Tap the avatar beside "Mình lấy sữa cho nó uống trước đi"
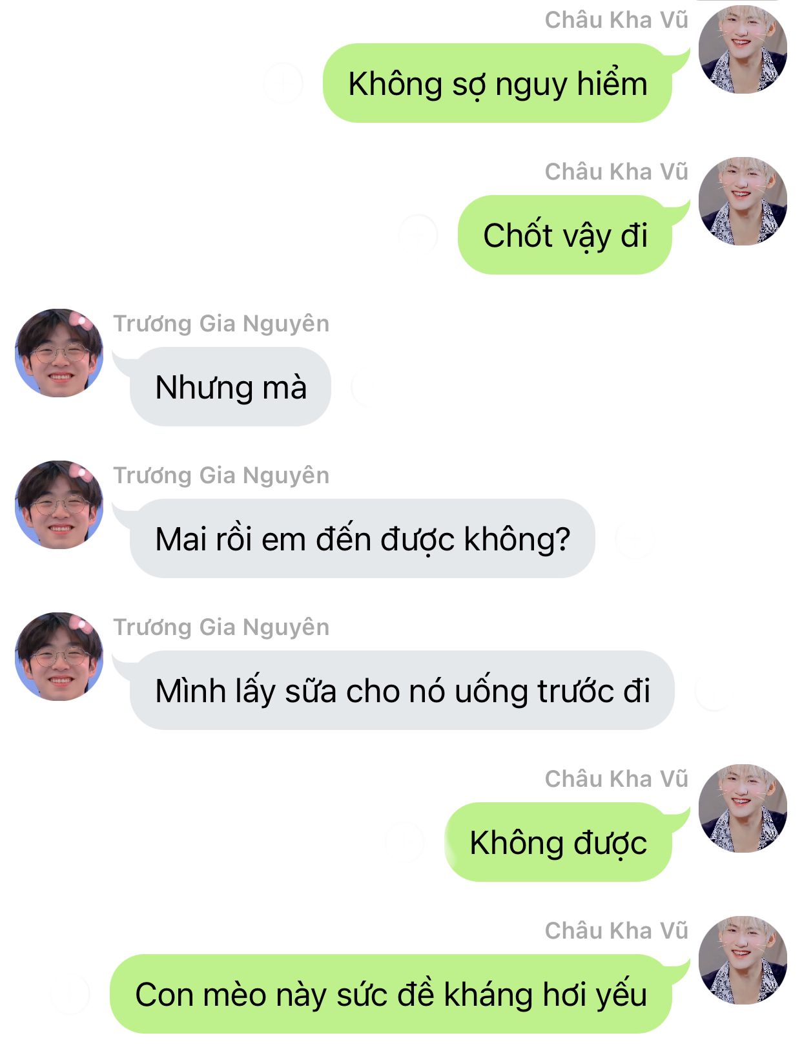The width and height of the screenshot is (802, 1062). [59, 656]
